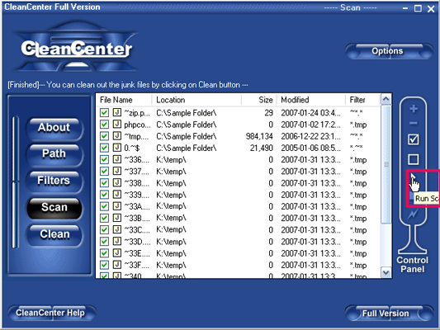
Task: Click the modified date 2005-01-06 08:5...
Action: click(310, 148)
